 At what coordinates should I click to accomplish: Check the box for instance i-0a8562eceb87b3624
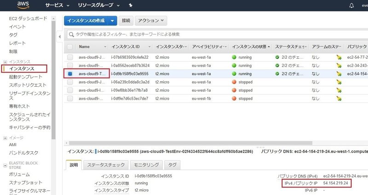tap(70, 66)
